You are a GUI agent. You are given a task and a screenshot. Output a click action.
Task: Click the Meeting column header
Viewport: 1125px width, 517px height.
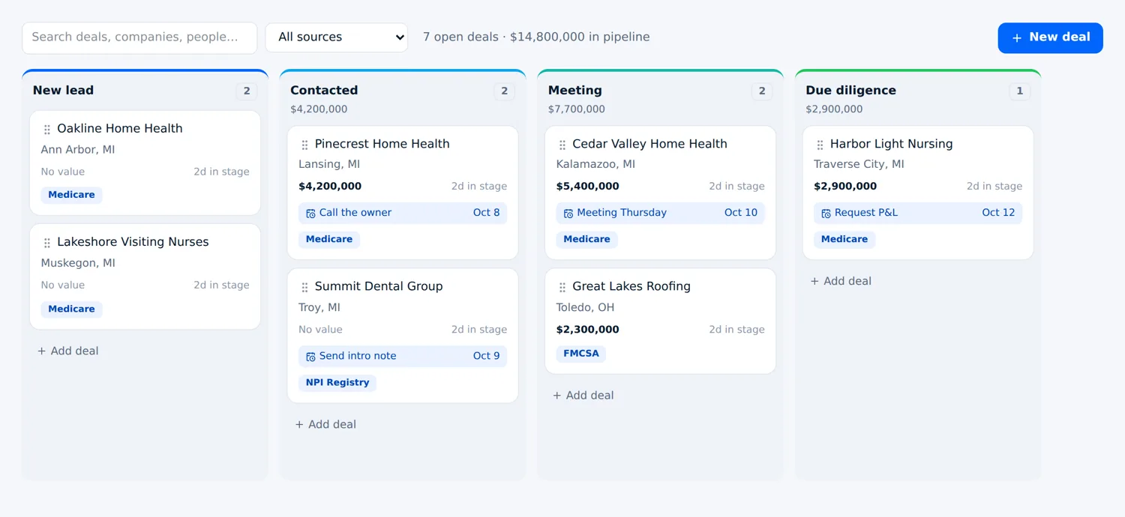574,90
